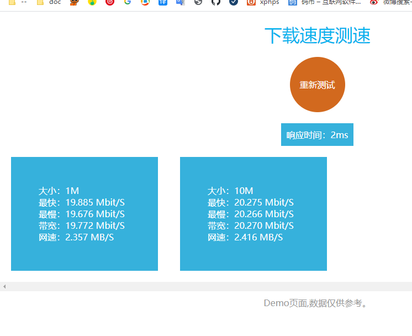The height and width of the screenshot is (336, 412).
Task: Open the xphps bookmark
Action: coord(263,2)
